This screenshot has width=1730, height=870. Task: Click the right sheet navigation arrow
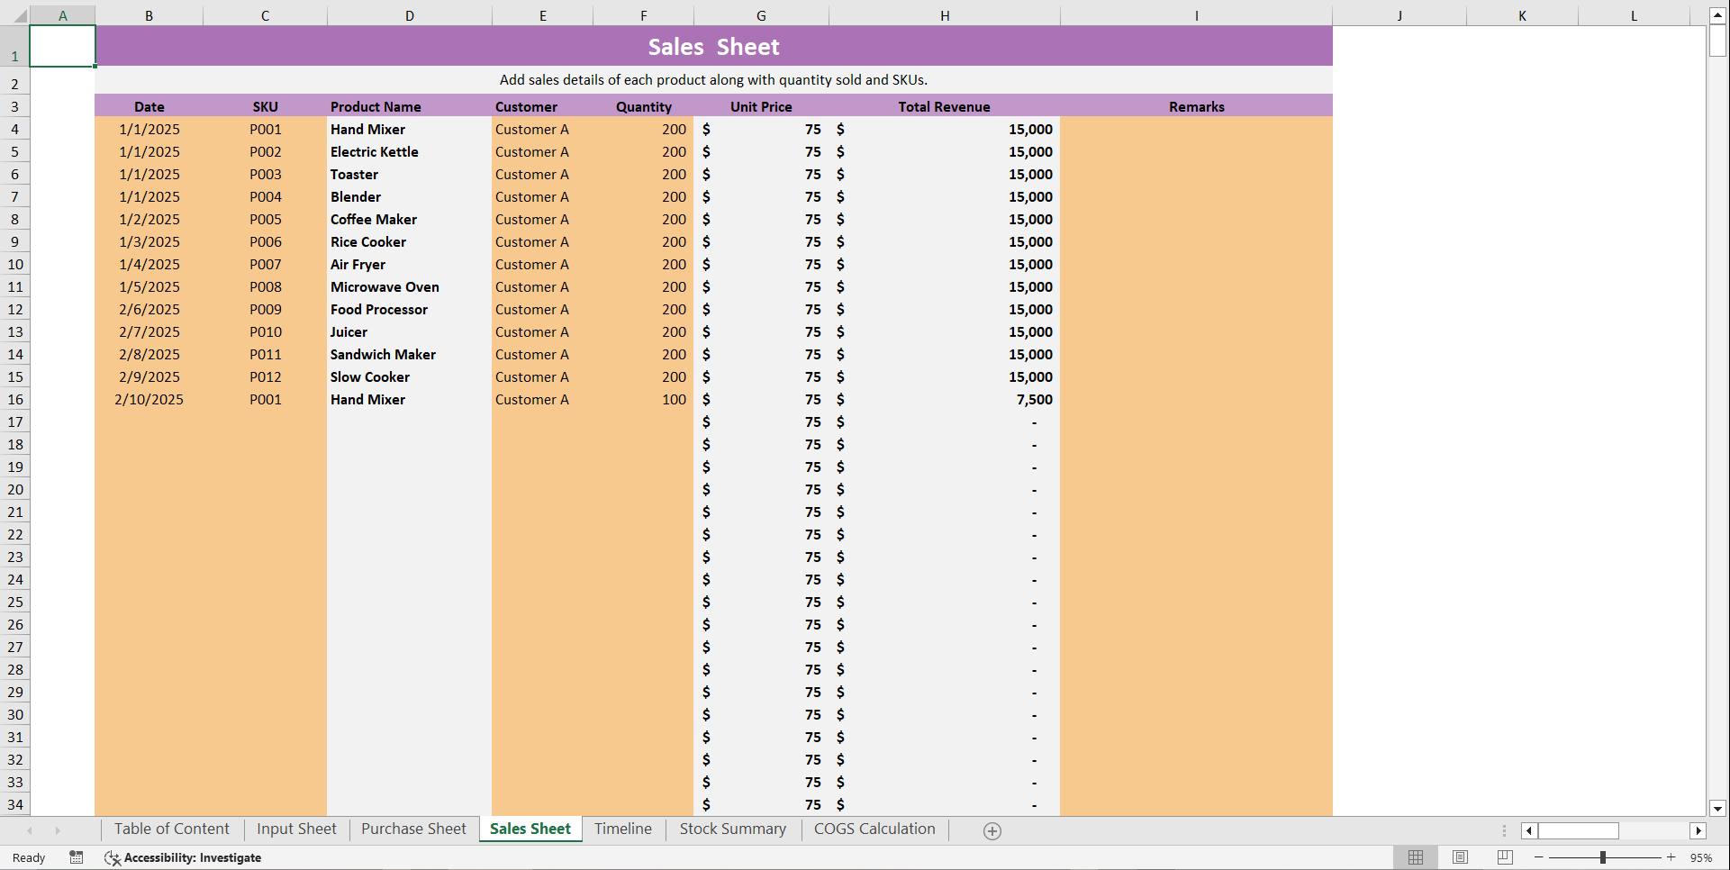click(x=58, y=830)
